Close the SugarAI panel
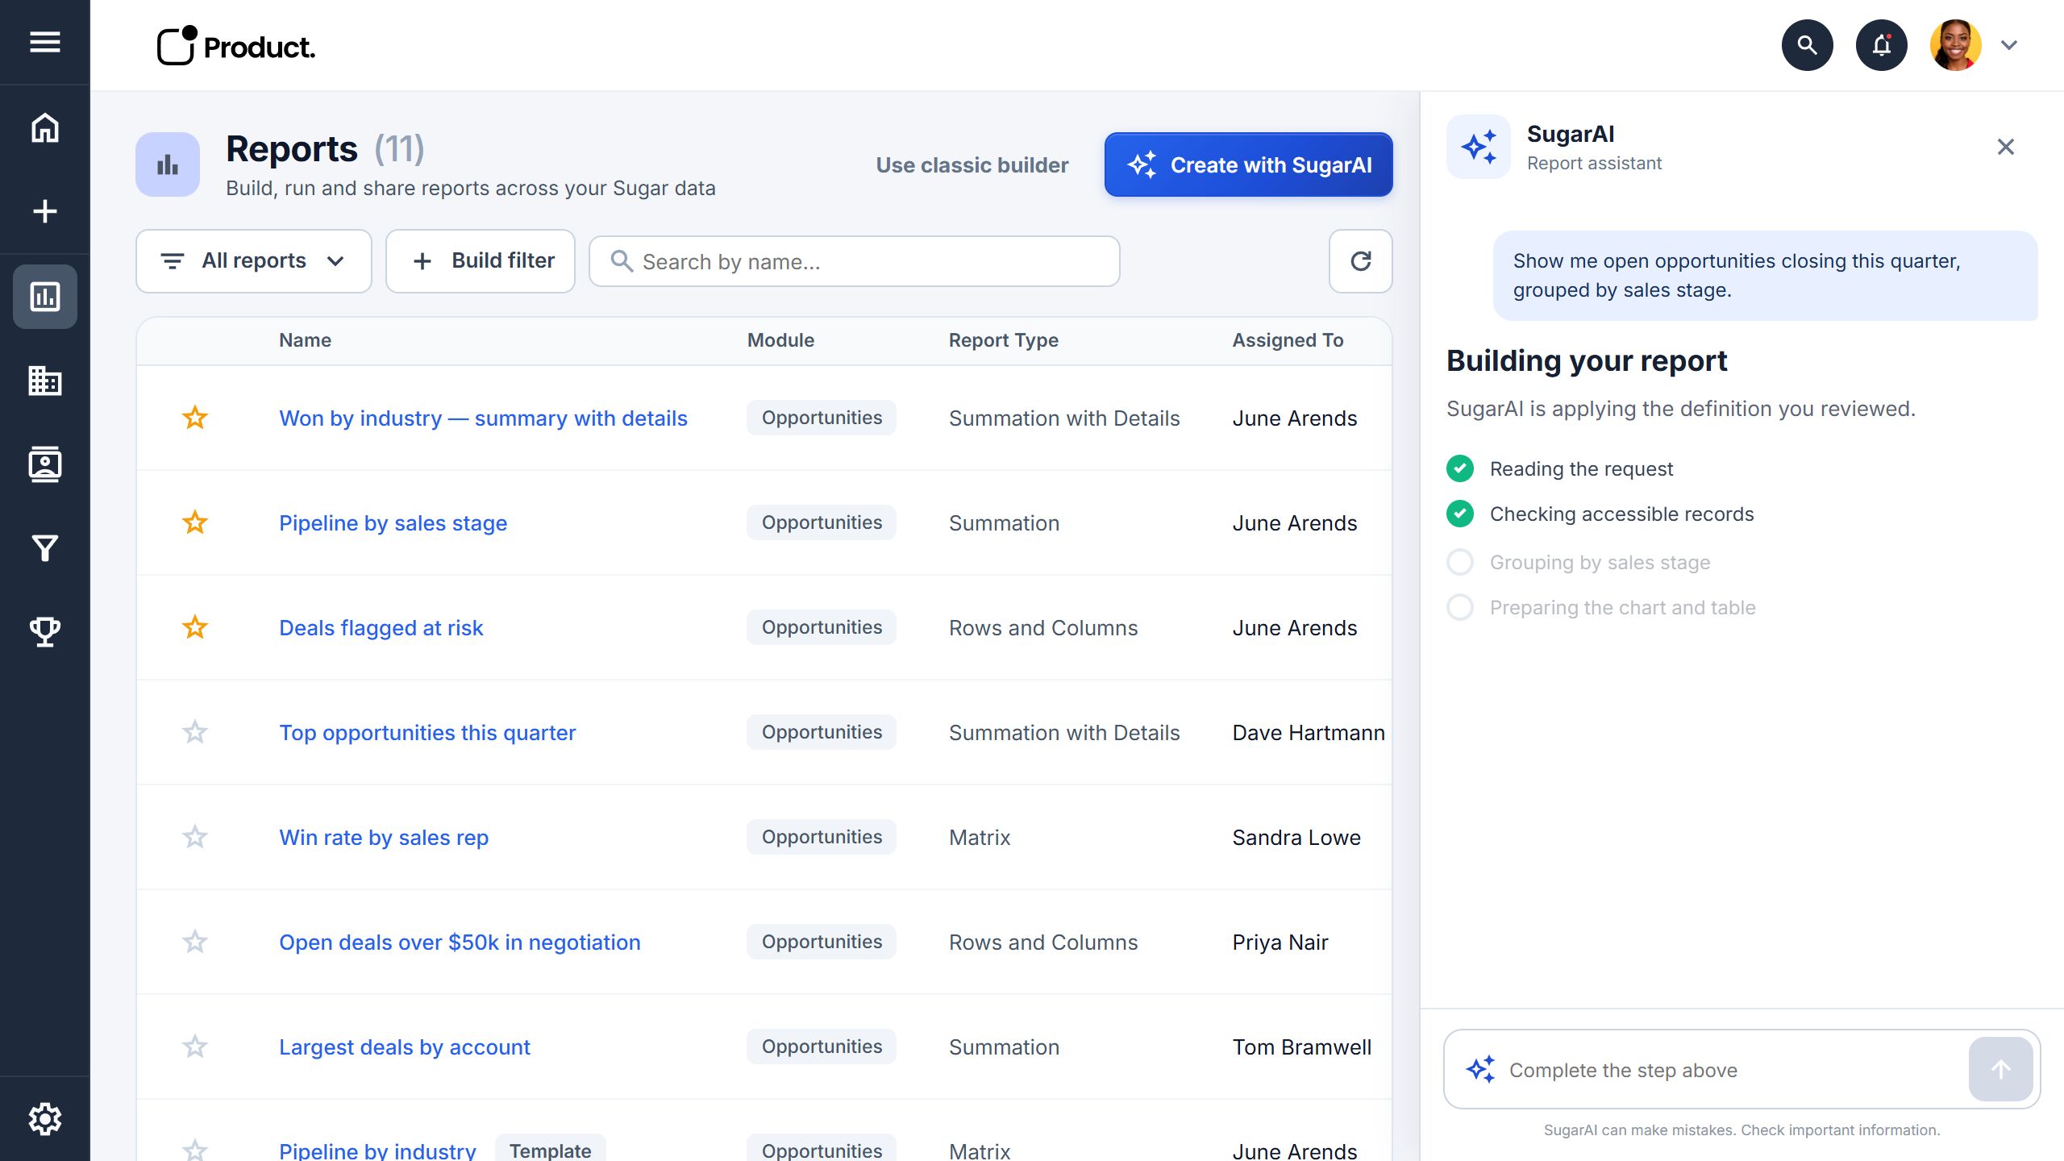Viewport: 2064px width, 1161px height. click(x=2006, y=147)
